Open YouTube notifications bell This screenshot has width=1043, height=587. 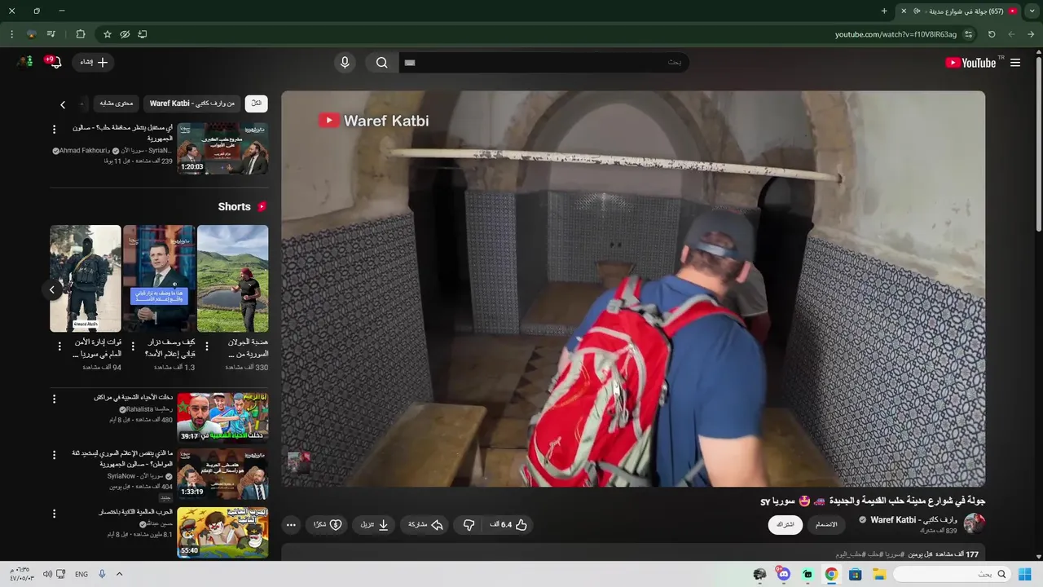(55, 62)
